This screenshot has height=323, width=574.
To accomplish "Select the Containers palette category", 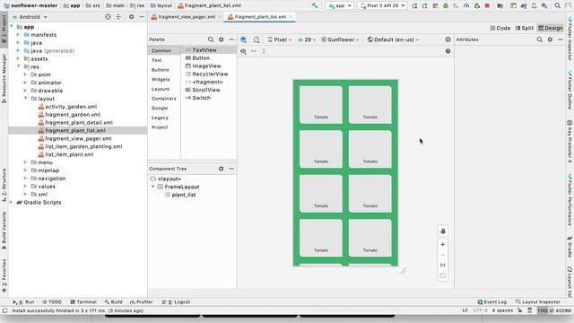I will coord(163,99).
